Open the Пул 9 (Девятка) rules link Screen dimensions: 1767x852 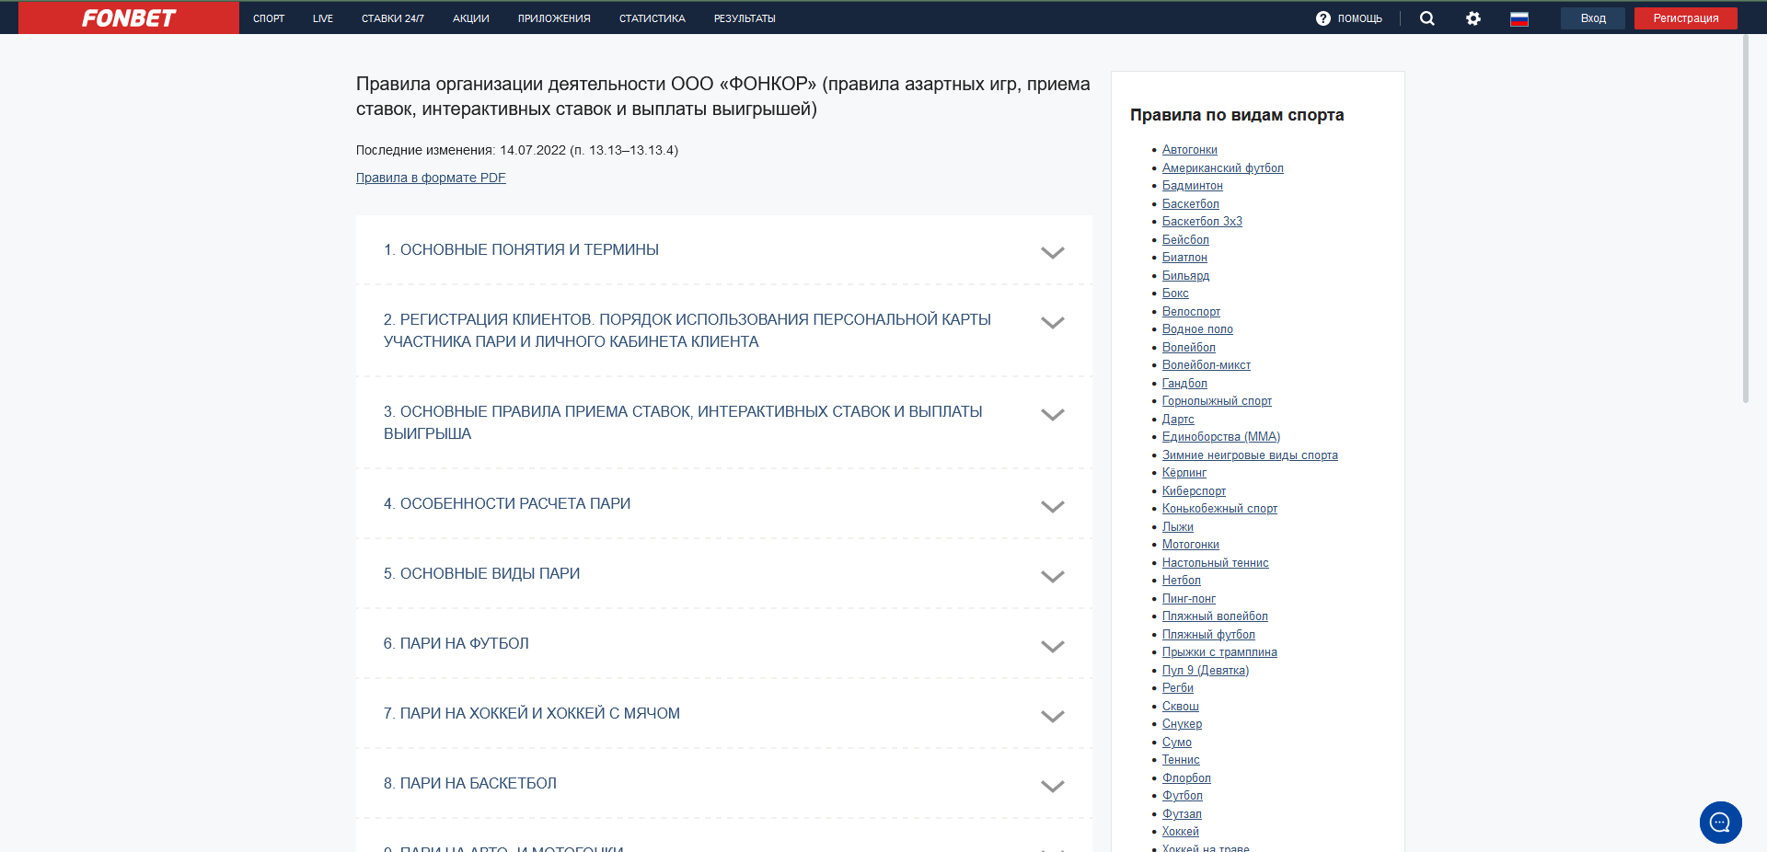coord(1206,670)
